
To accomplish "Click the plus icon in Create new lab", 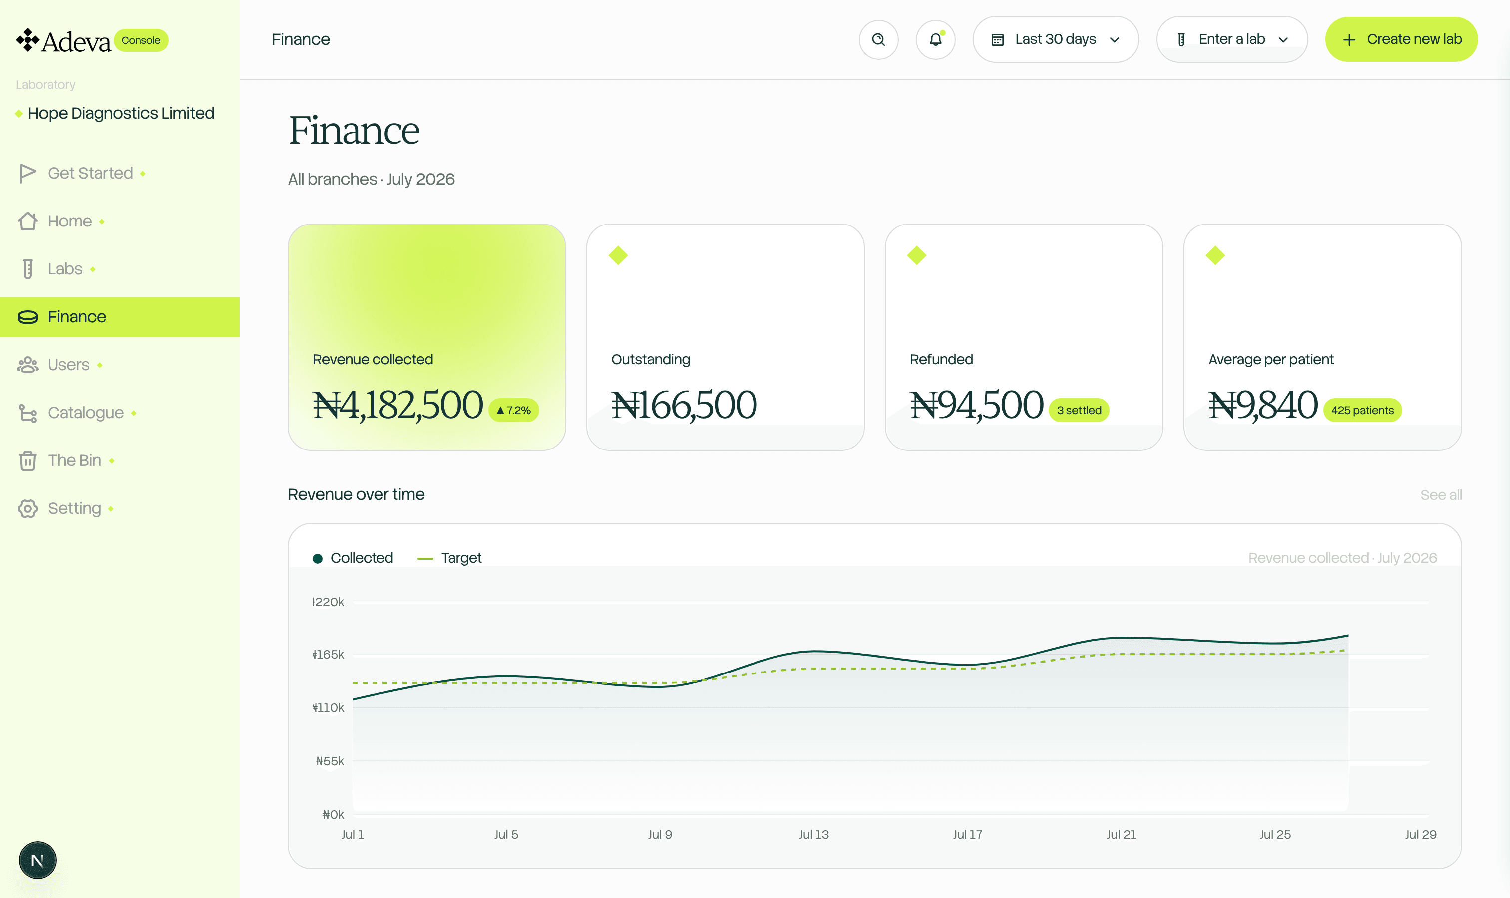I will [x=1349, y=40].
